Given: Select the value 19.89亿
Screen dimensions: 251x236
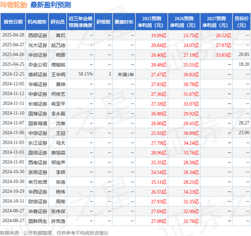Looking at the screenshot, I should tap(158, 36).
